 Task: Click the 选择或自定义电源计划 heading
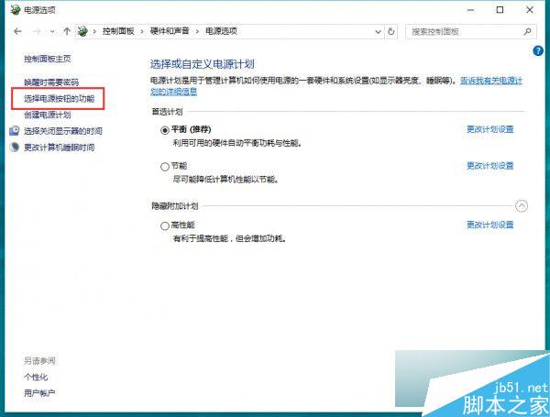(203, 64)
